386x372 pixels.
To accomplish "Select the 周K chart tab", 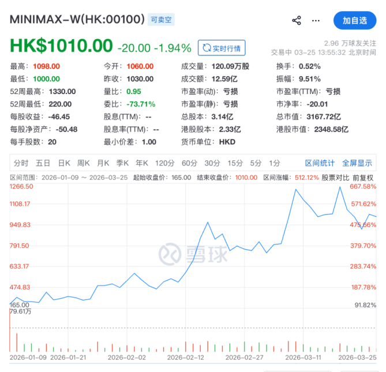I will click(84, 163).
